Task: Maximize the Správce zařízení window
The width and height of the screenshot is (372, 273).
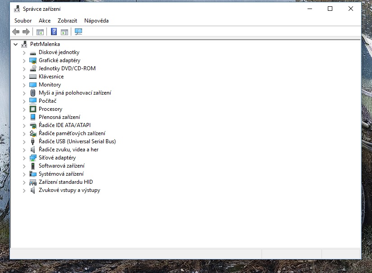Action: click(330, 9)
